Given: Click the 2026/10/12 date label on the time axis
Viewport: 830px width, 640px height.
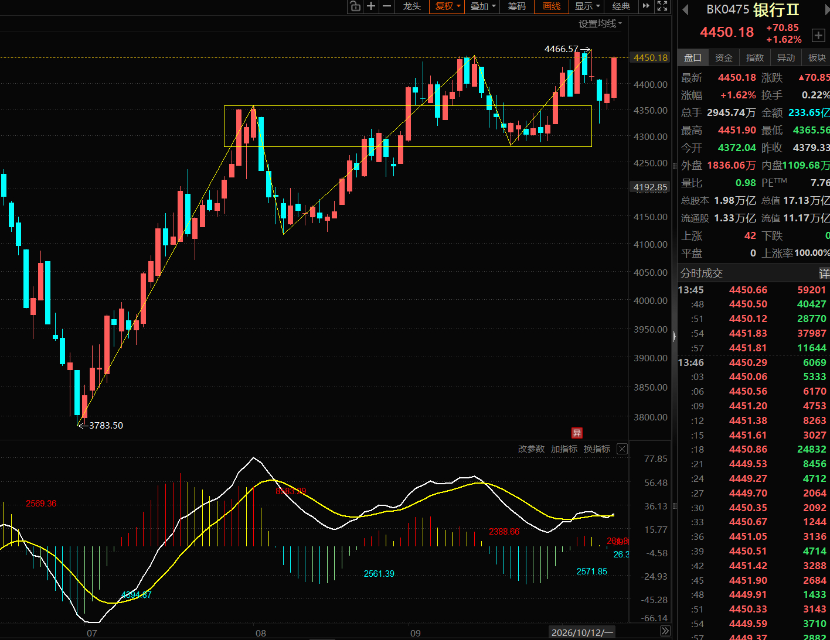Looking at the screenshot, I should coord(582,632).
